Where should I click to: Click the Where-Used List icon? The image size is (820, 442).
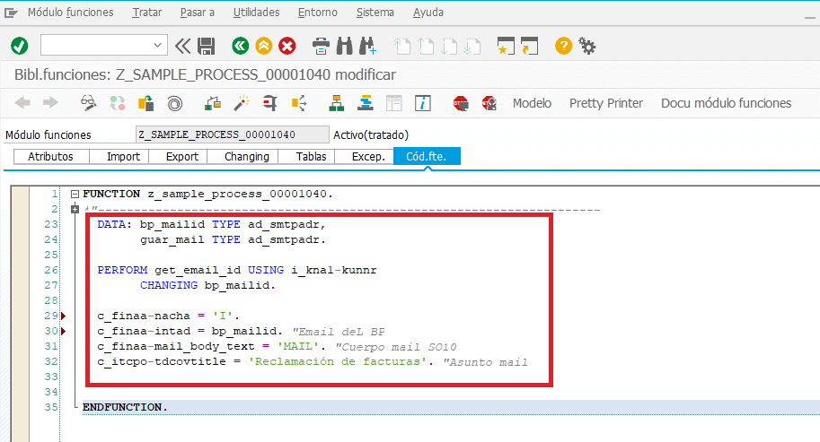click(269, 103)
